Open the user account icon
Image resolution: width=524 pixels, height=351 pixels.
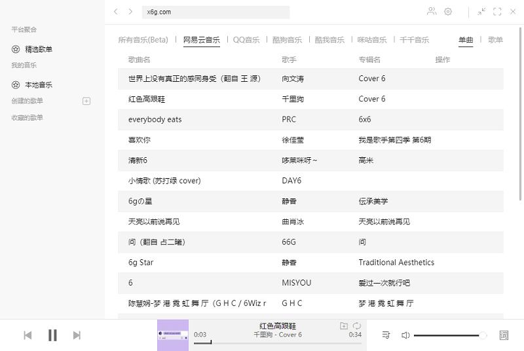(x=432, y=11)
